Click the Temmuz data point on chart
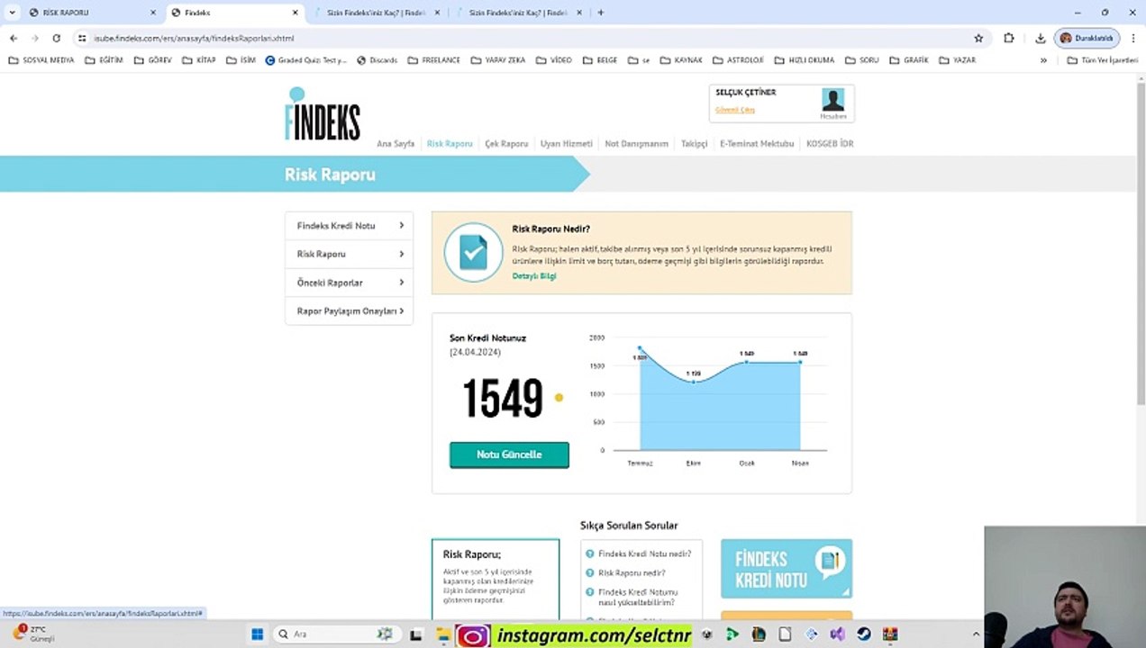This screenshot has height=648, width=1146. (640, 347)
